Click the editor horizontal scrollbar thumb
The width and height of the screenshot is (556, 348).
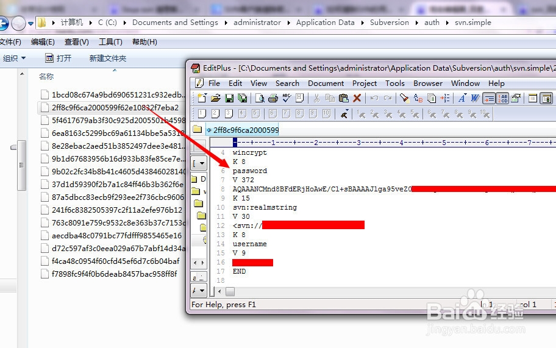[230, 292]
